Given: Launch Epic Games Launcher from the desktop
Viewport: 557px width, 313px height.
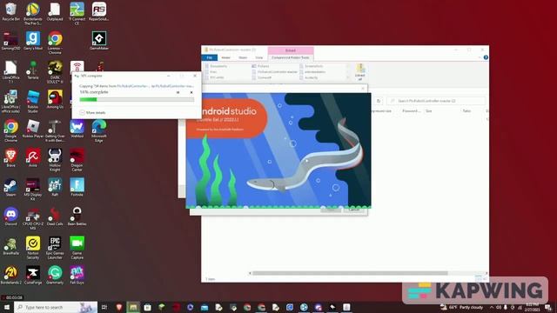Looking at the screenshot, I should tap(55, 248).
